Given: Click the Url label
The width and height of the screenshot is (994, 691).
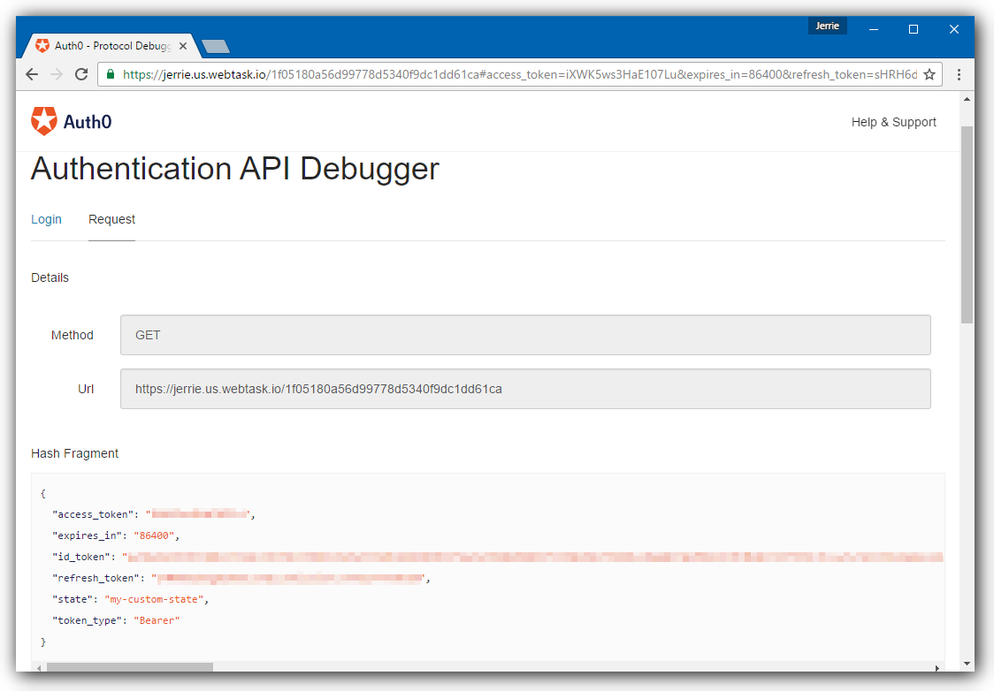Looking at the screenshot, I should click(86, 389).
